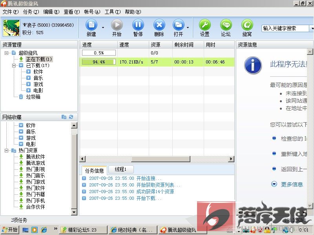Pause the download using 暂停 icon
This screenshot has width=314, height=235.
(x=138, y=25)
